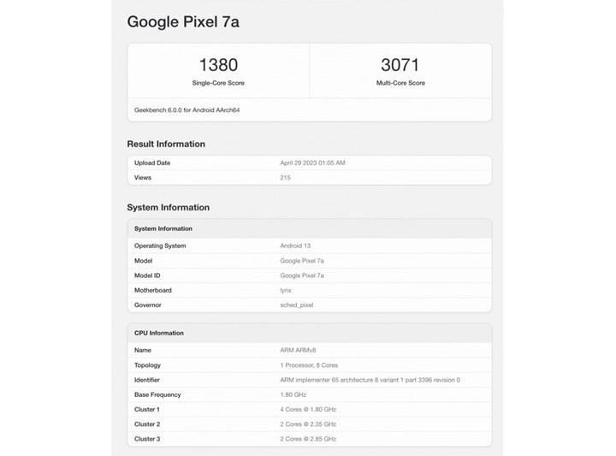
Task: Click the Multi-Core Score label
Action: coord(400,83)
